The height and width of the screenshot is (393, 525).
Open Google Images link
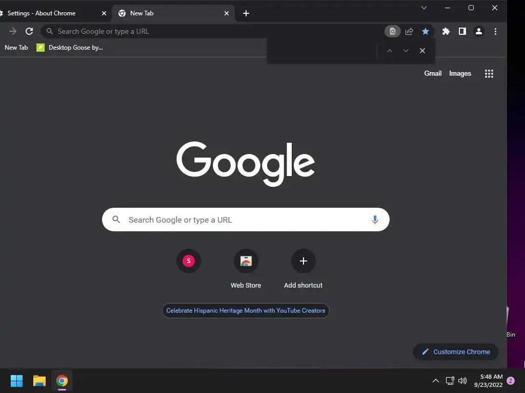(460, 74)
